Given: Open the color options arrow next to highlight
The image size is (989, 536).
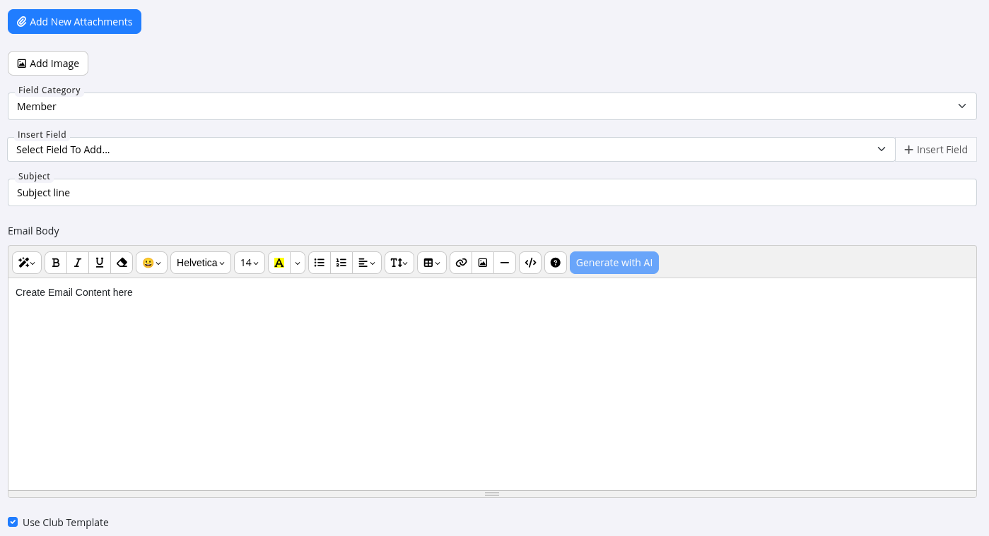Looking at the screenshot, I should 298,263.
